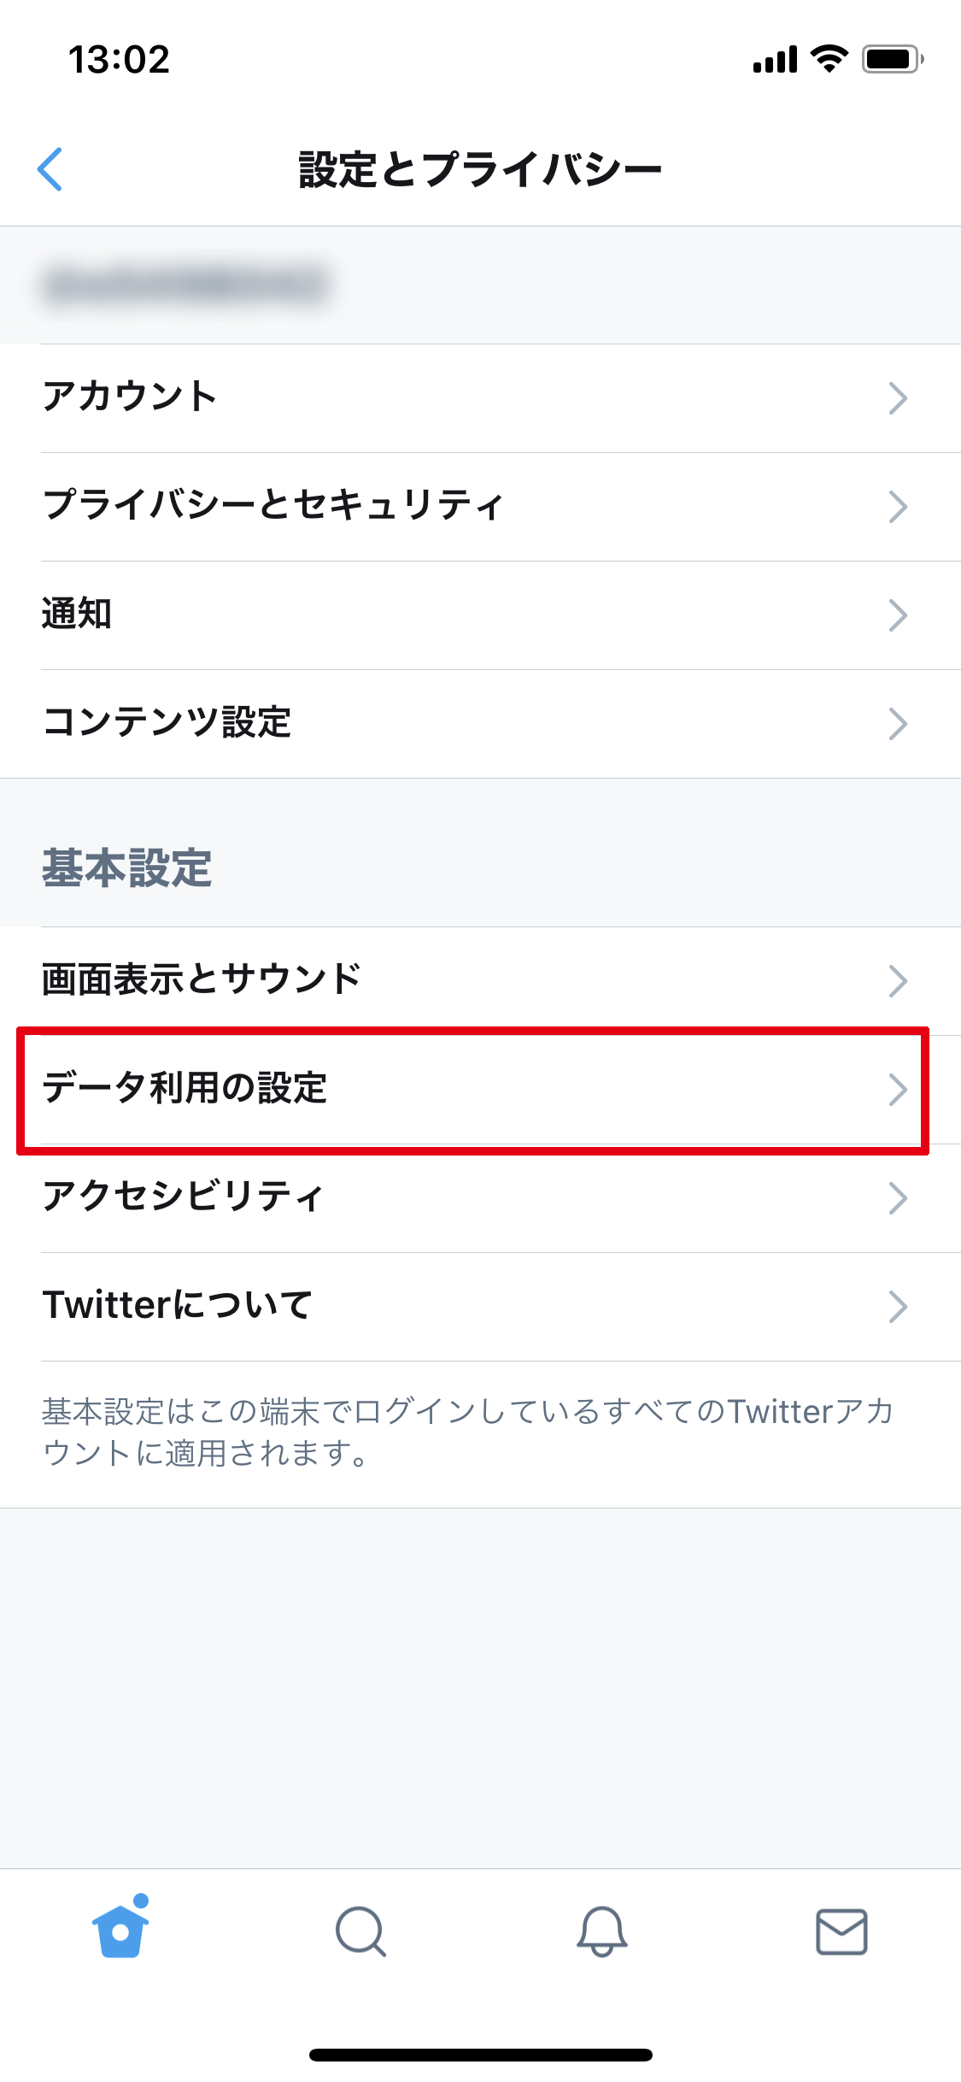
Task: Tap the back arrow icon
Action: [x=50, y=169]
